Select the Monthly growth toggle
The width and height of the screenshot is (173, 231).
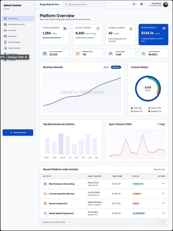click(116, 67)
